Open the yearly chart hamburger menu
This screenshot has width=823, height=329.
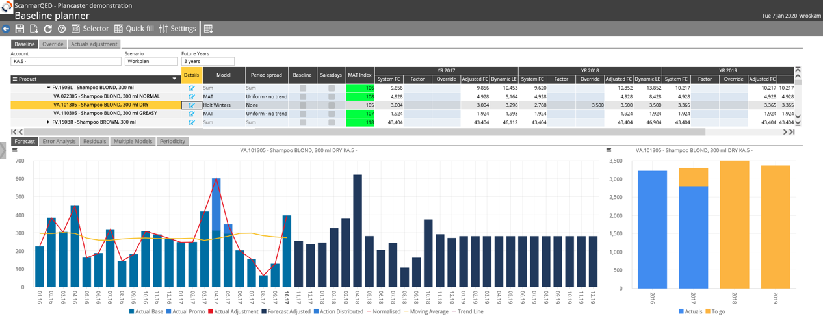pyautogui.click(x=608, y=150)
